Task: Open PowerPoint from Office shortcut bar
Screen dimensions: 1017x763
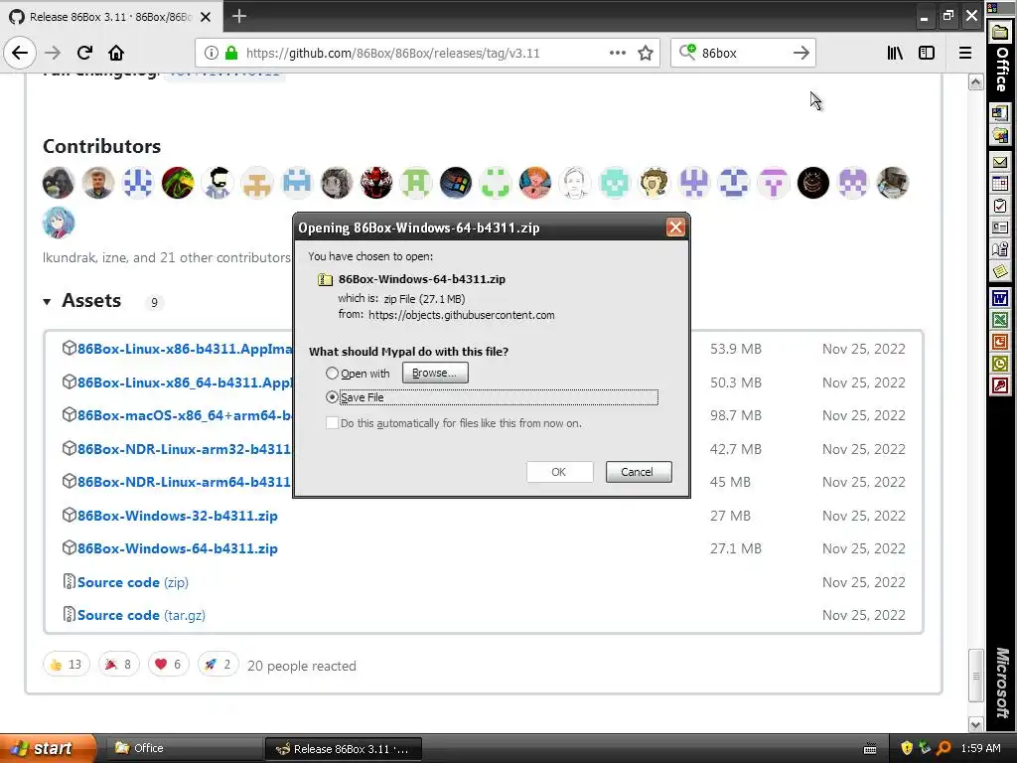Action: [1000, 342]
